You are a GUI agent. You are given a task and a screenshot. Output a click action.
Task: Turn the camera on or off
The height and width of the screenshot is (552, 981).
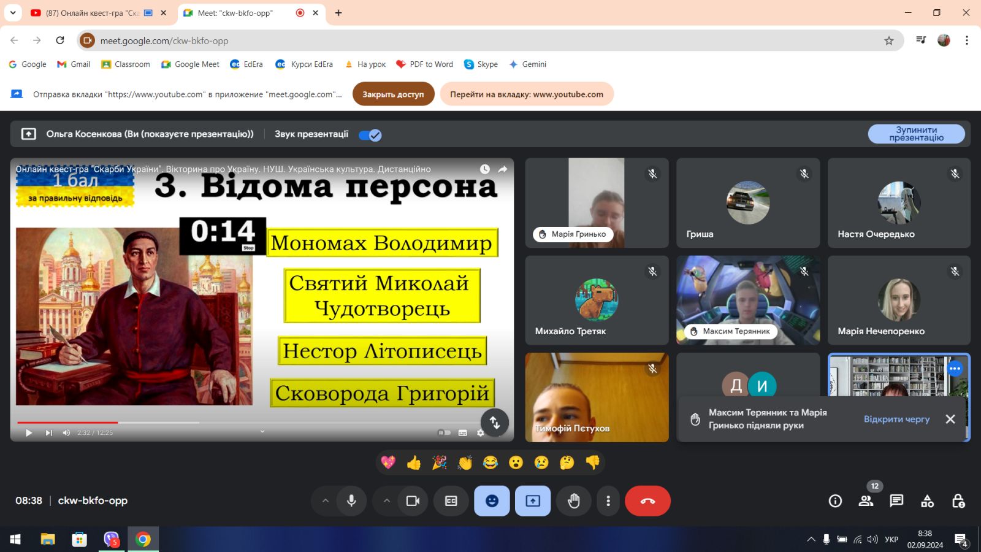coord(413,501)
